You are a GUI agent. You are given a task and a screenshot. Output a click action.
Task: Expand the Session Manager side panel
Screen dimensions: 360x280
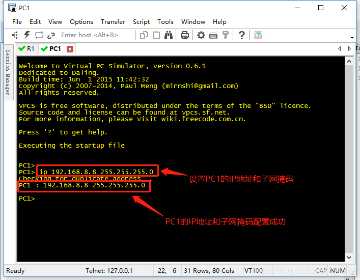(x=8, y=72)
